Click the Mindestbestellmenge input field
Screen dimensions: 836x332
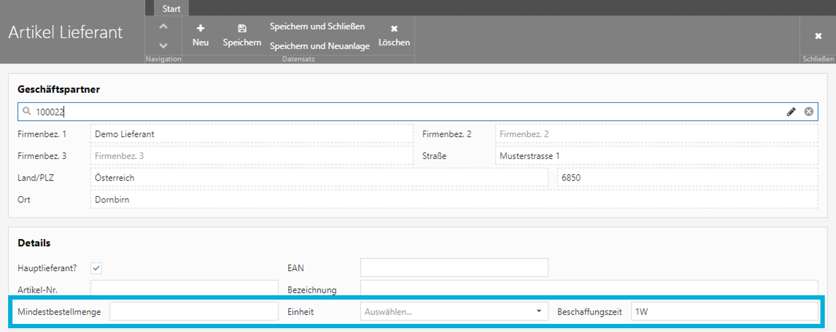coord(194,311)
